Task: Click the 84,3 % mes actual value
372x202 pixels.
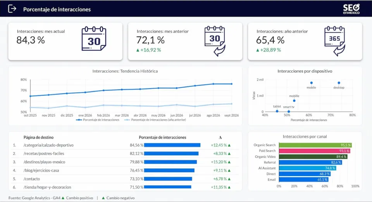Action: (x=31, y=40)
